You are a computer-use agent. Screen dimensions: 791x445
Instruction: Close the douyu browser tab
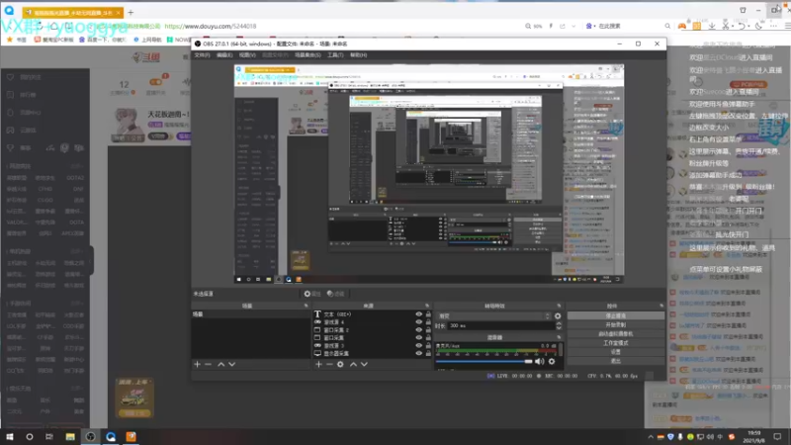click(x=118, y=13)
